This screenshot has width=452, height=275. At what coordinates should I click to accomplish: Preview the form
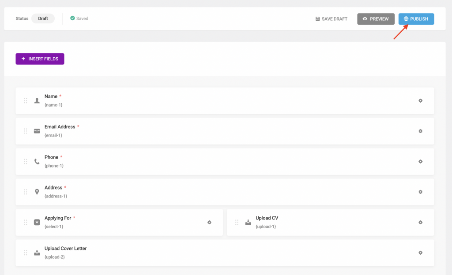376,19
